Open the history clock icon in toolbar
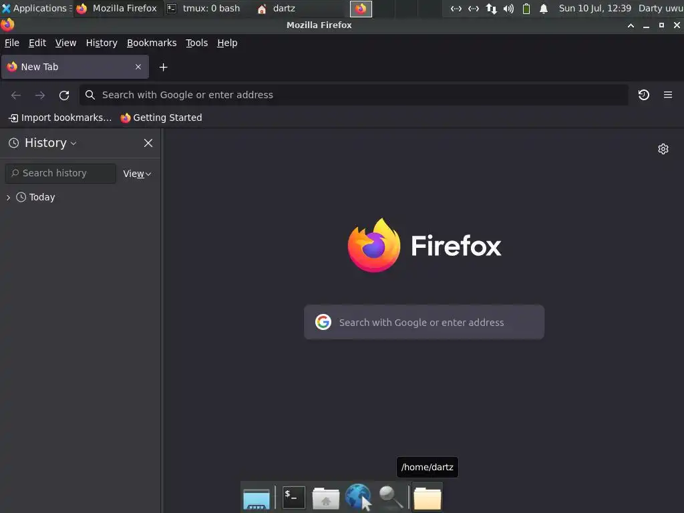Screen dimensions: 684x513 [643, 95]
